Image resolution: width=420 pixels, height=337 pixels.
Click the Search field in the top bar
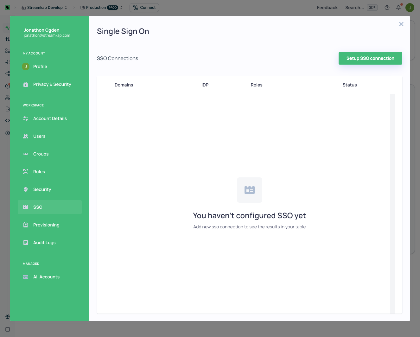pos(354,7)
